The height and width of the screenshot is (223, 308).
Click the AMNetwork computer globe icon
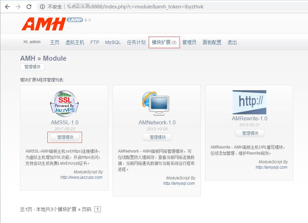point(156,104)
